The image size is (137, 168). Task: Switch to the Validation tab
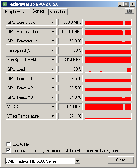[58, 12]
